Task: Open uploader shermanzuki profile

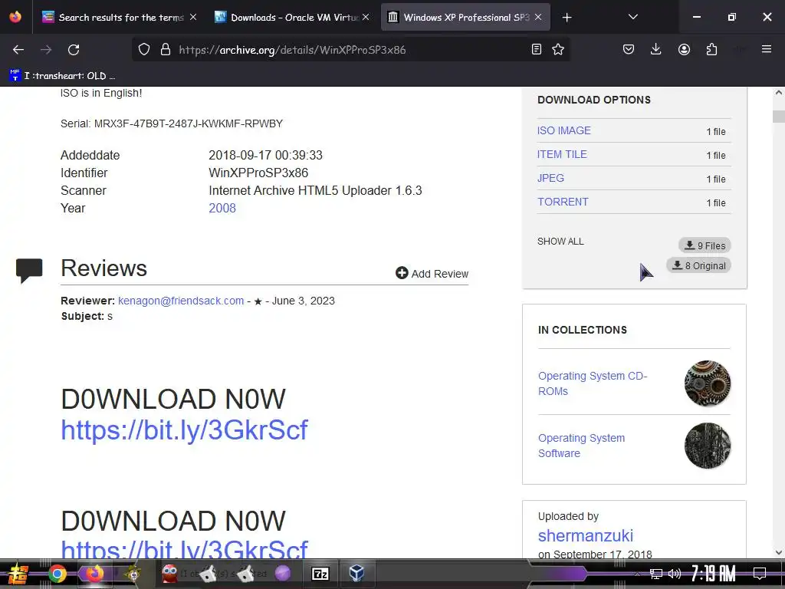Action: coord(585,535)
